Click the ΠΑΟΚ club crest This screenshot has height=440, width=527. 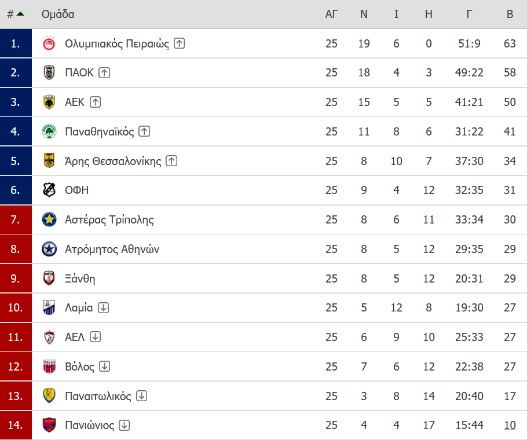tap(49, 73)
